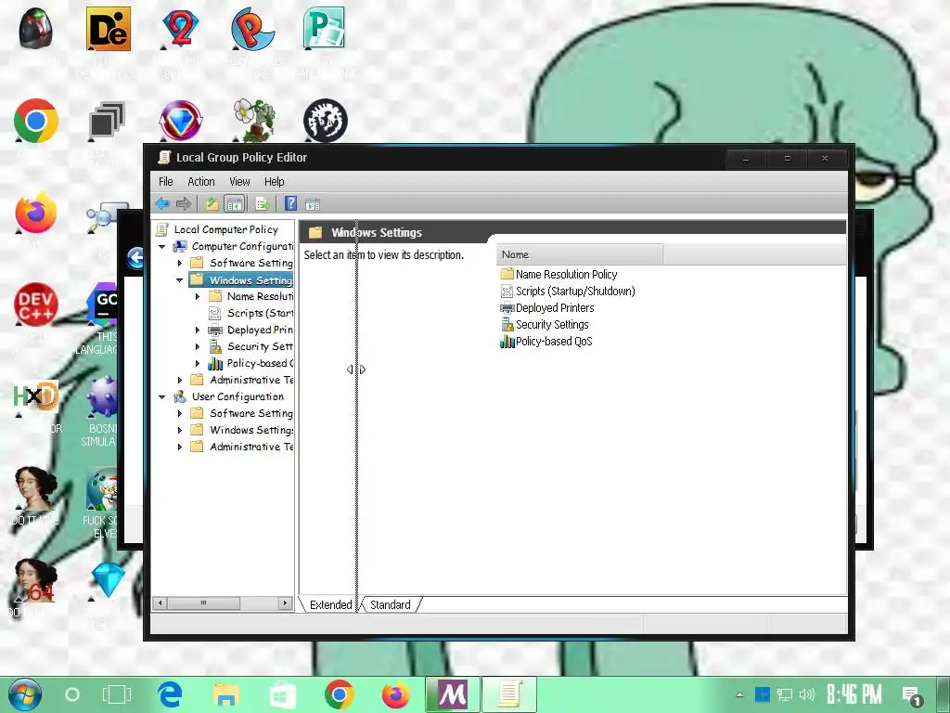This screenshot has width=950, height=713.
Task: Open the Google Chrome desktop icon
Action: point(36,121)
